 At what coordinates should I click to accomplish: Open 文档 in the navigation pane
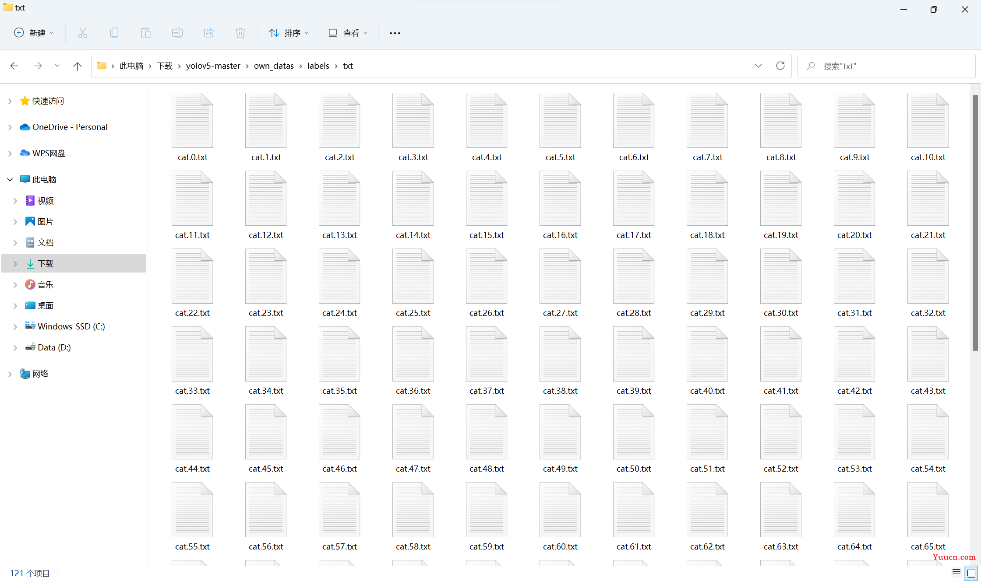coord(45,243)
